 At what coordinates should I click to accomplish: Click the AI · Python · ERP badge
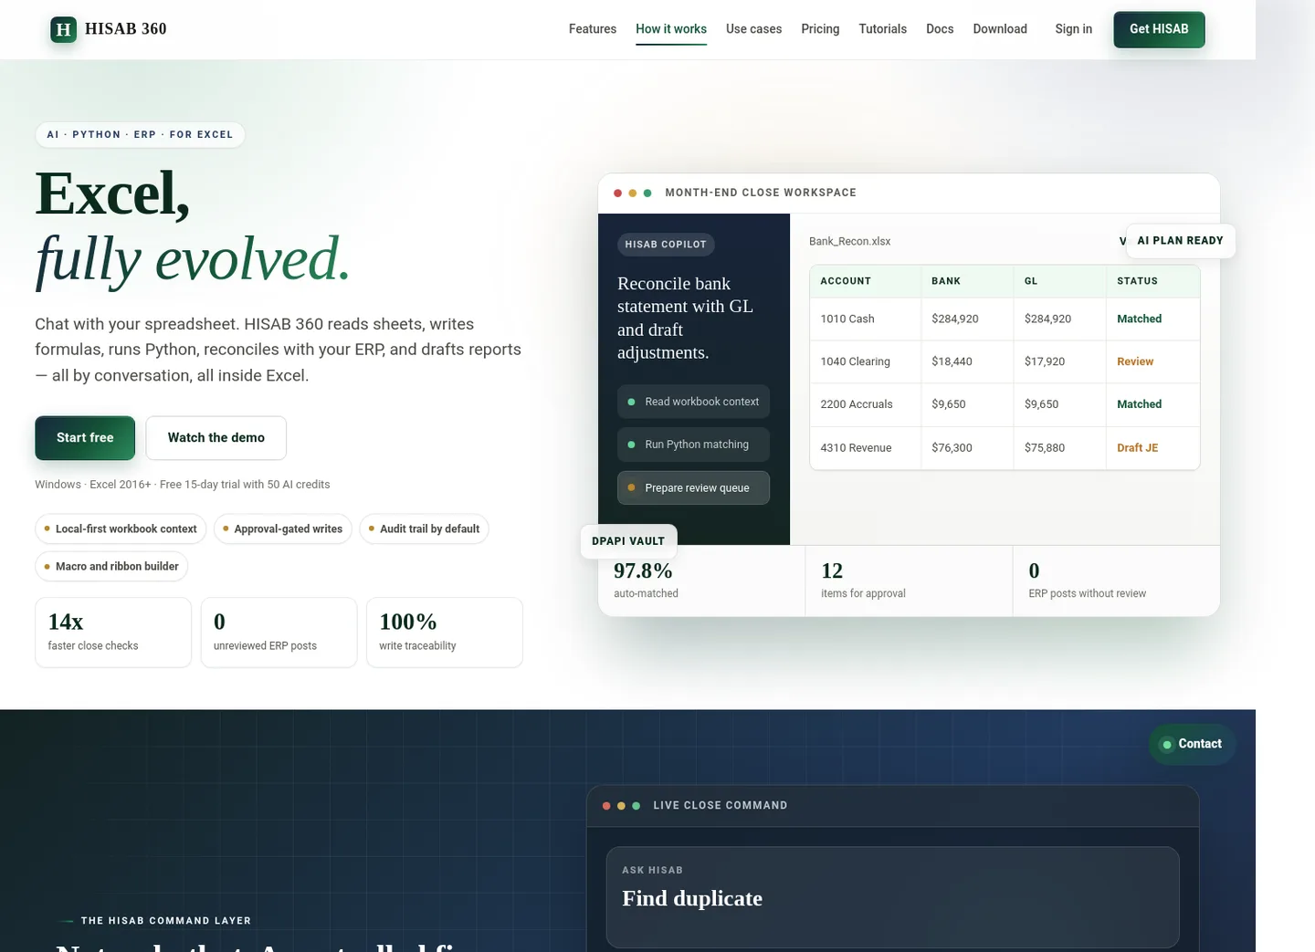140,134
